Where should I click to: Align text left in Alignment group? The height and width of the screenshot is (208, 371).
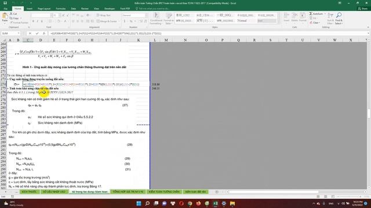[74, 21]
